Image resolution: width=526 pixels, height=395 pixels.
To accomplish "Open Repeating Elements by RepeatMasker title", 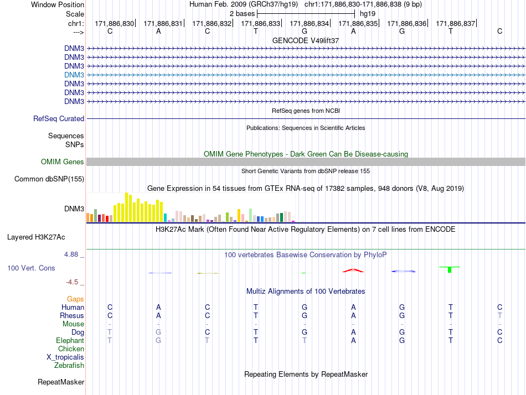I will pos(306,374).
